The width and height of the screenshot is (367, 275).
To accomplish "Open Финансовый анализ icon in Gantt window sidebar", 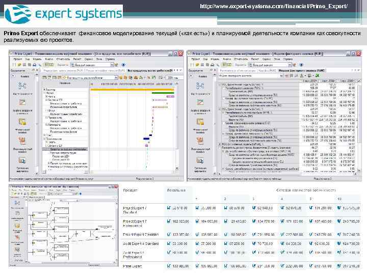I will [x=22, y=122].
